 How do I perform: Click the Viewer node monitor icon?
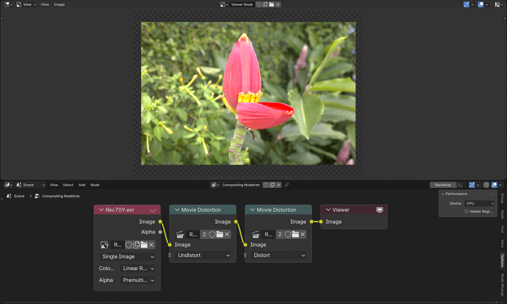click(x=380, y=210)
